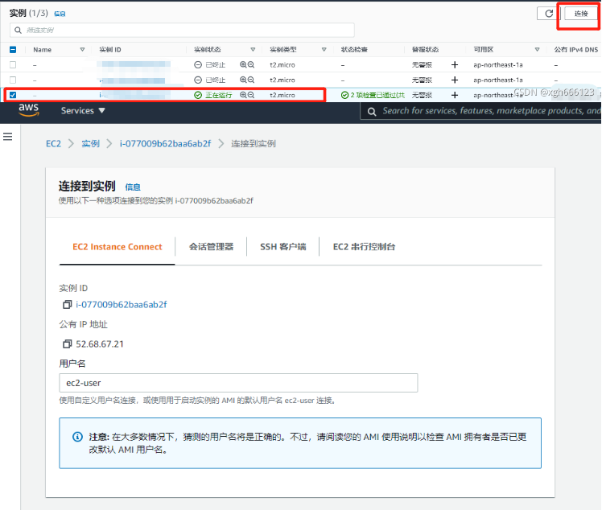Click the refresh instances button
The image size is (602, 510).
pyautogui.click(x=549, y=14)
